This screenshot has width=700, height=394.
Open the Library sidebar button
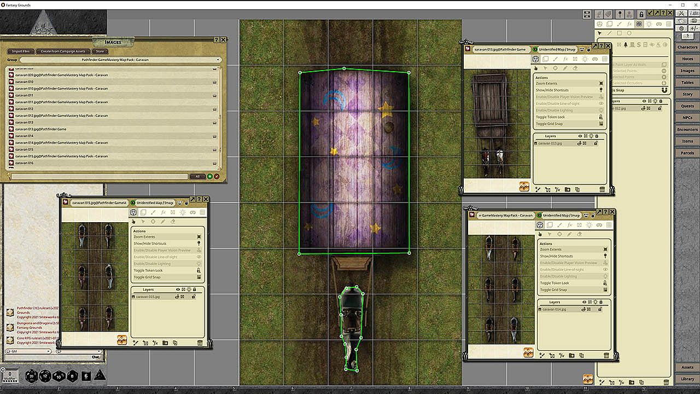tap(687, 379)
